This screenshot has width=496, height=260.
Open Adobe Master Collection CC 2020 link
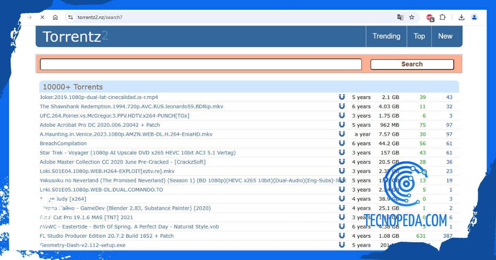click(122, 162)
